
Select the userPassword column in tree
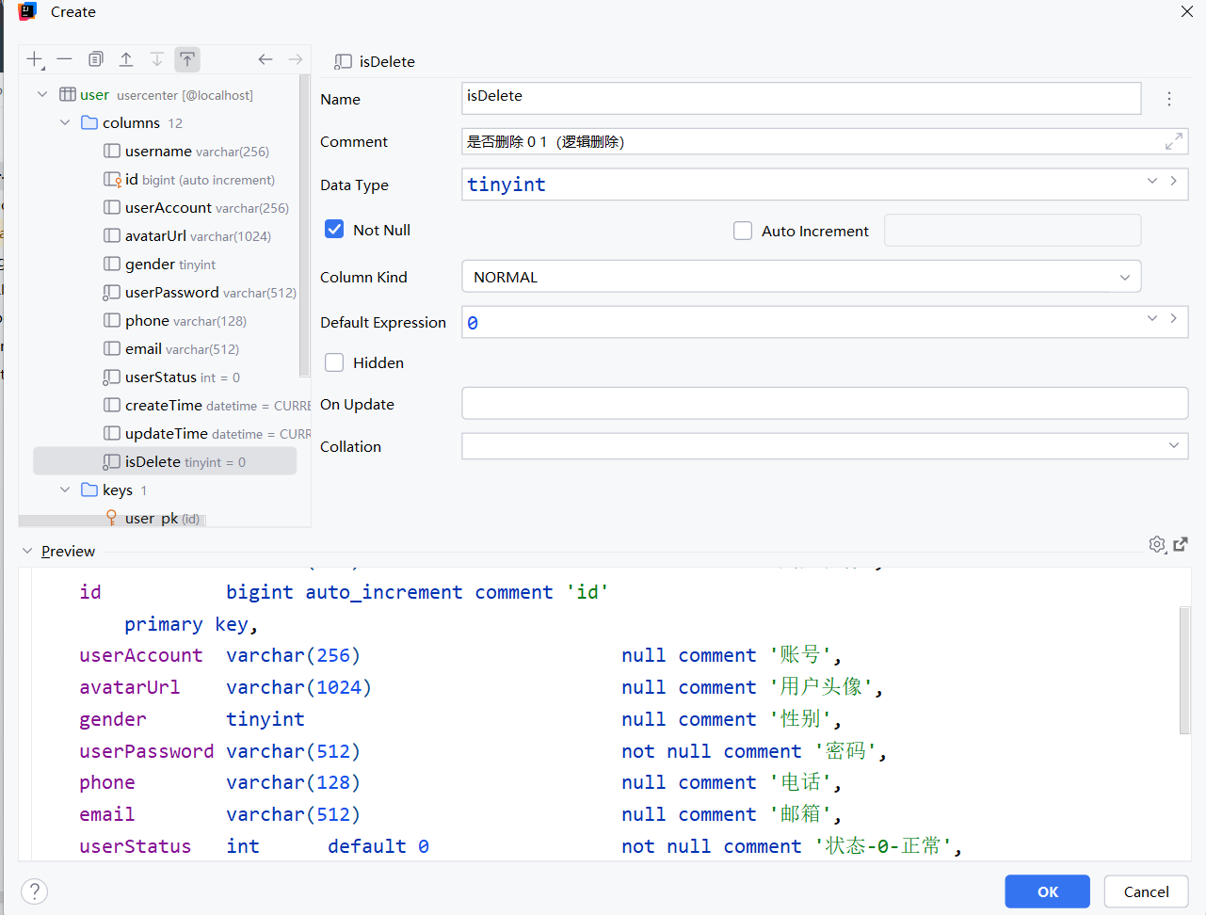171,293
